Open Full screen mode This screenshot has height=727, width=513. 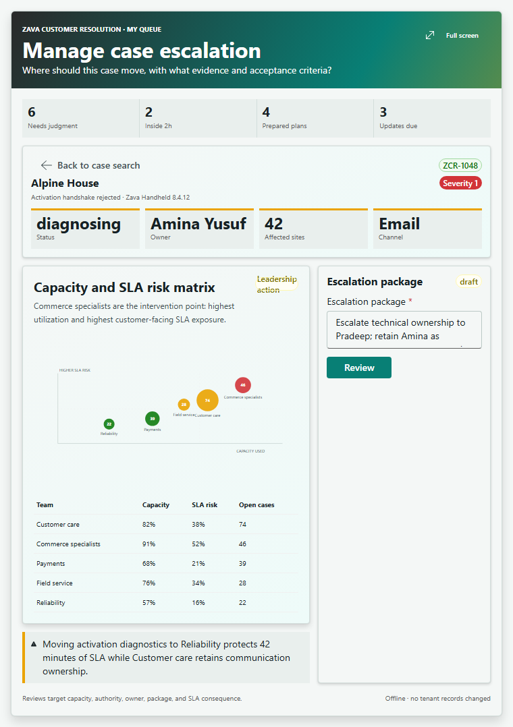452,35
